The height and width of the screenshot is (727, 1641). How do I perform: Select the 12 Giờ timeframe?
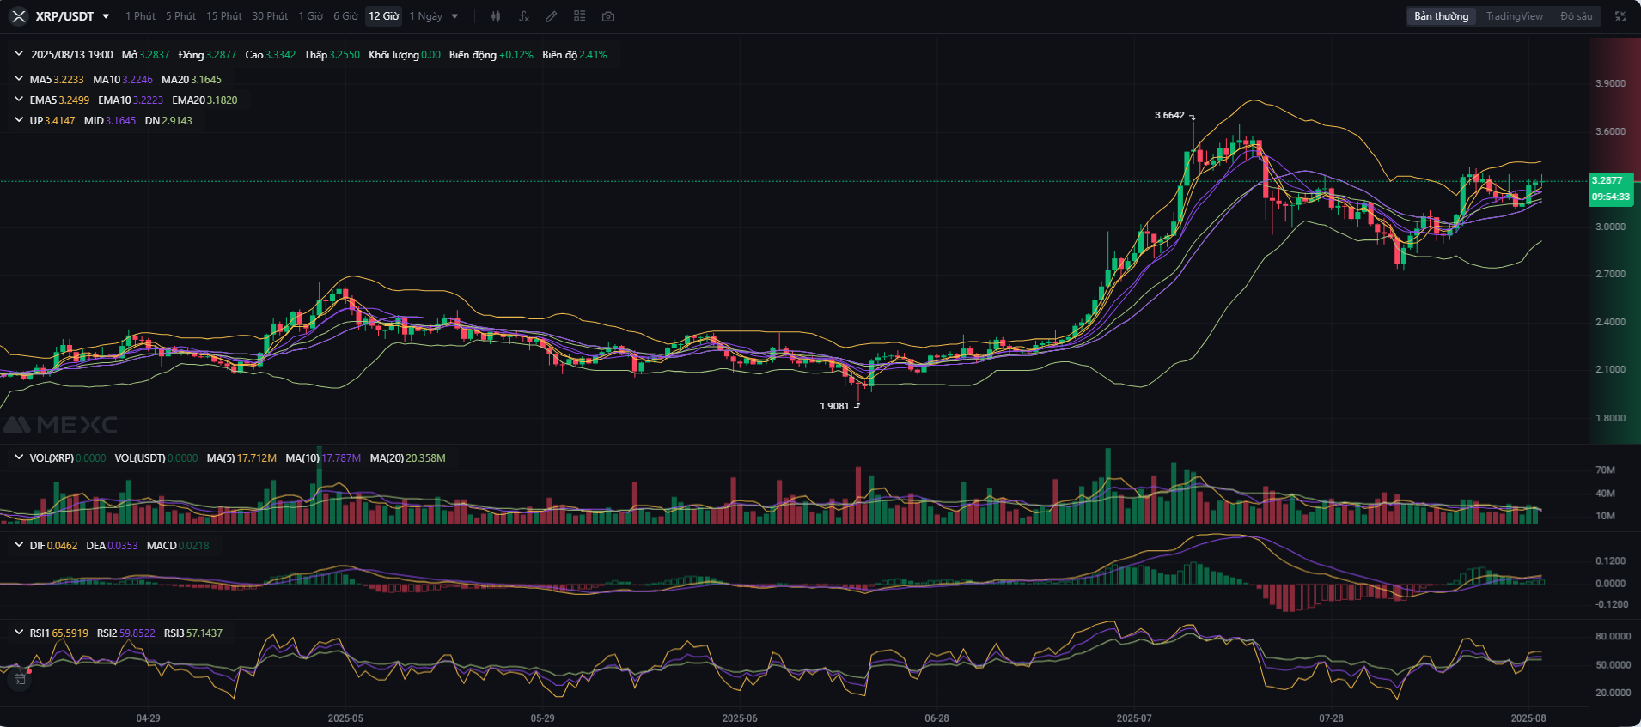(384, 16)
